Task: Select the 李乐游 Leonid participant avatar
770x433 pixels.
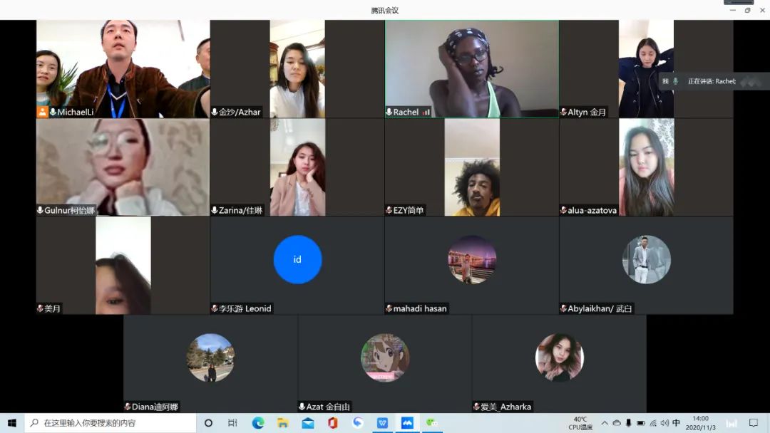Action: point(297,259)
